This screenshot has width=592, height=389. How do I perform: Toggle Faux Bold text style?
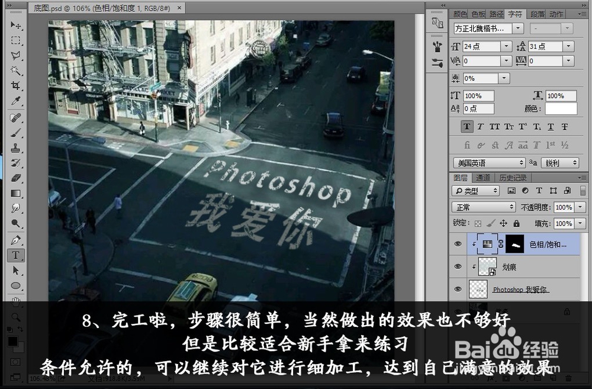467,127
